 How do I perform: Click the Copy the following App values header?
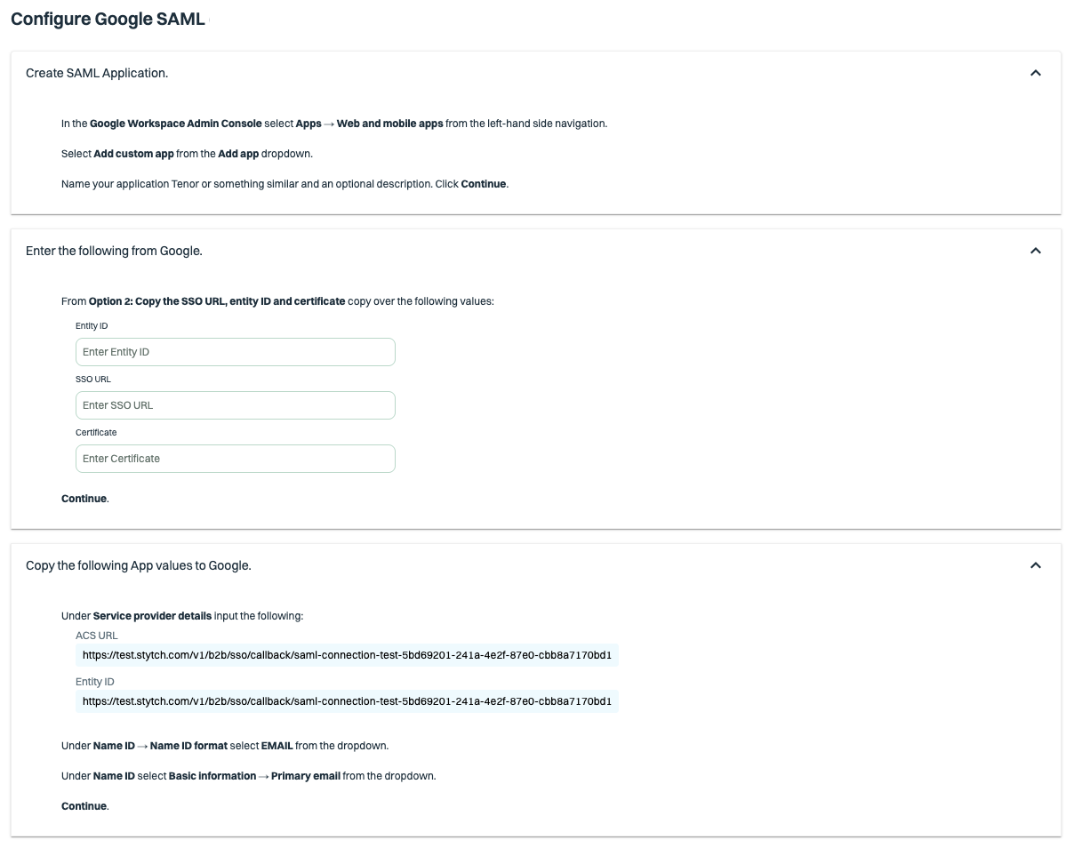click(x=139, y=565)
